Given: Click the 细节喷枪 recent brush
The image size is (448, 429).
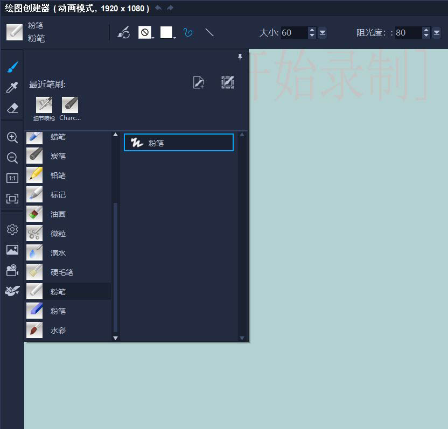Looking at the screenshot, I should click(44, 104).
